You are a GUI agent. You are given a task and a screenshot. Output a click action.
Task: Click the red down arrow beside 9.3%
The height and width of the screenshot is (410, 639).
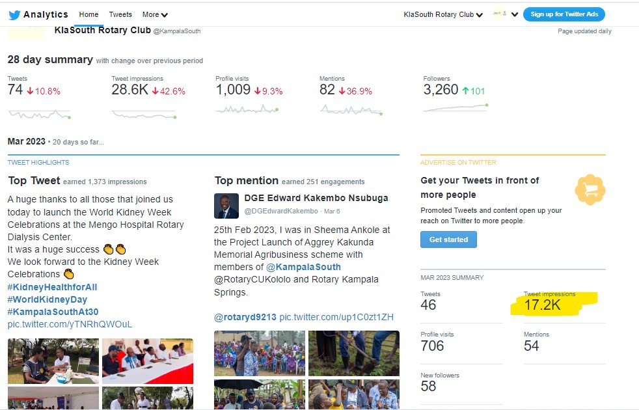258,91
